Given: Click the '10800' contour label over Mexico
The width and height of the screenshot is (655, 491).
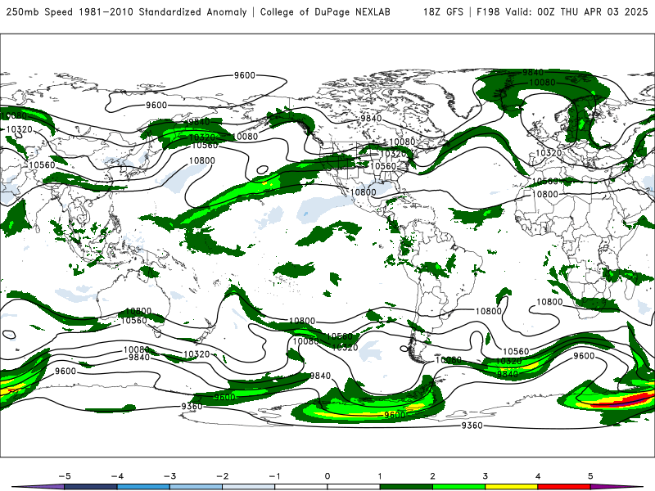Looking at the screenshot, I should point(363,192).
